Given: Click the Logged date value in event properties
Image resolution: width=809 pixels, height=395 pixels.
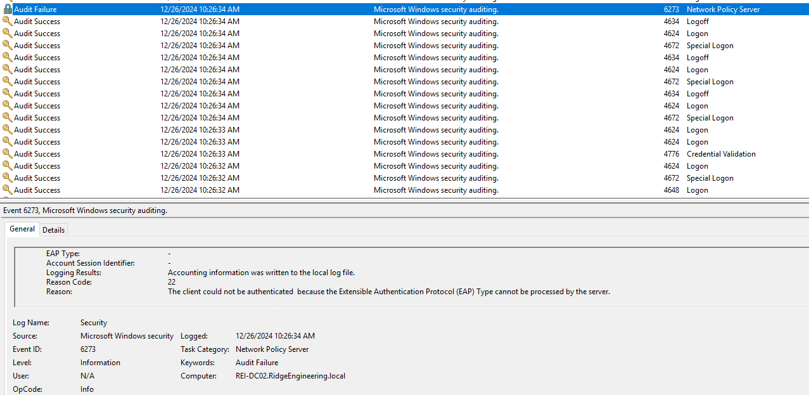Looking at the screenshot, I should click(x=275, y=336).
